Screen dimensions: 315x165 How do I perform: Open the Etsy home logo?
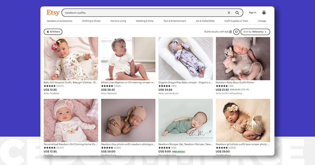click(53, 13)
